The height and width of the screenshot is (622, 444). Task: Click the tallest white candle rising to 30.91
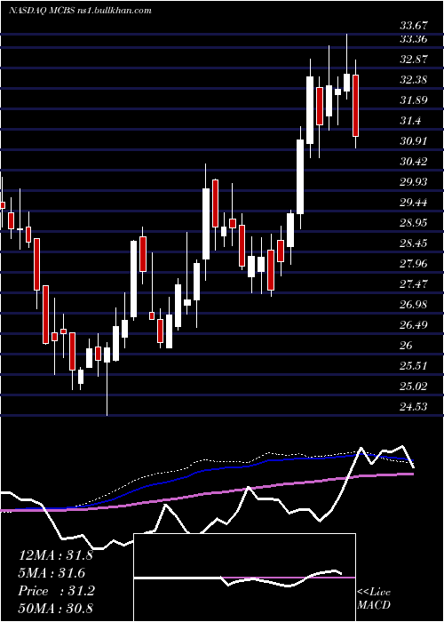tap(300, 177)
